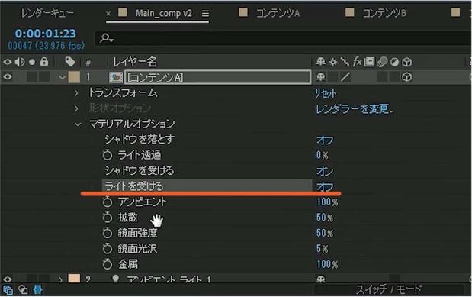The width and height of the screenshot is (472, 297).
Task: Click the stopwatch beside 拡散
Action: 108,218
